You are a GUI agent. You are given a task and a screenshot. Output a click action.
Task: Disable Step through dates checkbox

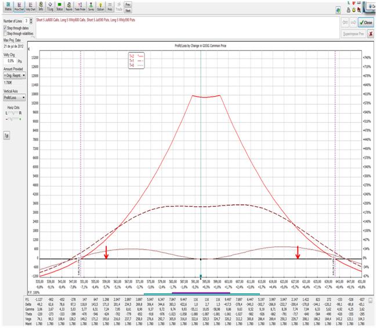coord(5,27)
